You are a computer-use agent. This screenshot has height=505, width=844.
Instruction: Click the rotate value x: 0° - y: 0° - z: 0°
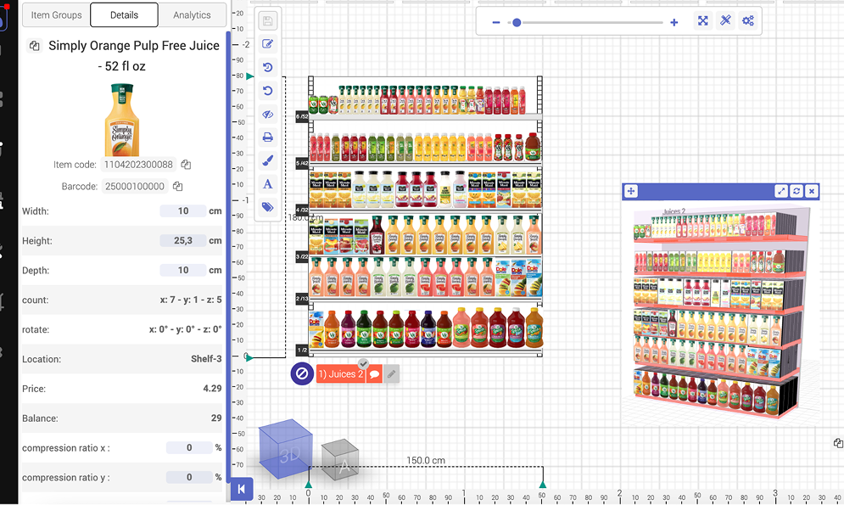[x=185, y=329]
